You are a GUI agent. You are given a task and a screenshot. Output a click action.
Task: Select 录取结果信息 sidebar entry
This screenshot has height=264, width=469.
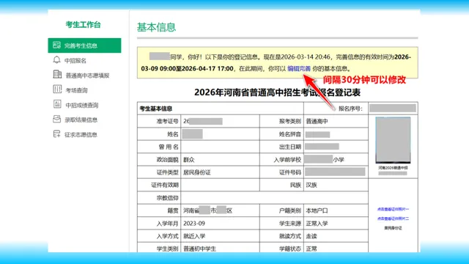click(81, 120)
